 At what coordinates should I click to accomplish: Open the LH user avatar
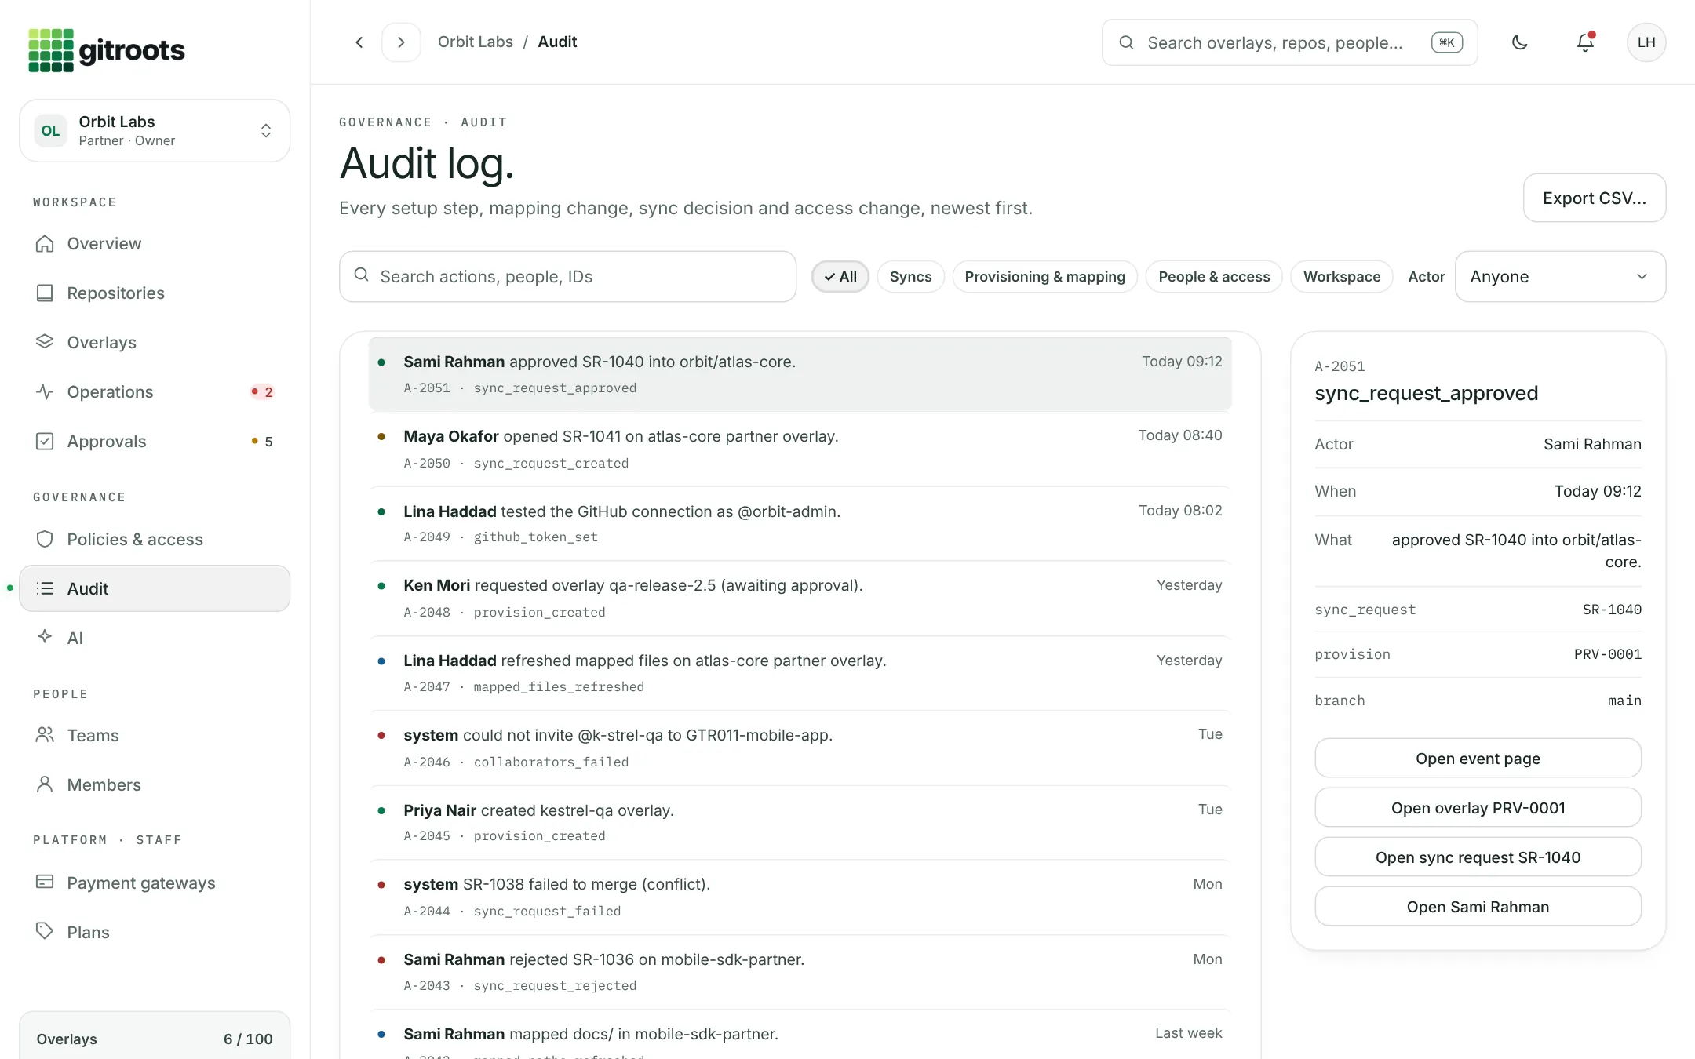(1646, 42)
